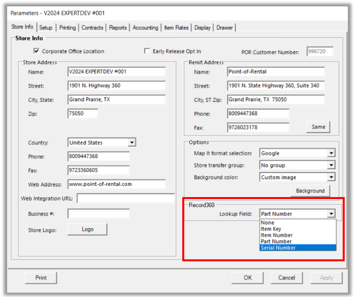355x297 pixels.
Task: Enable the Early Release Opt In checkbox
Action: tap(147, 51)
